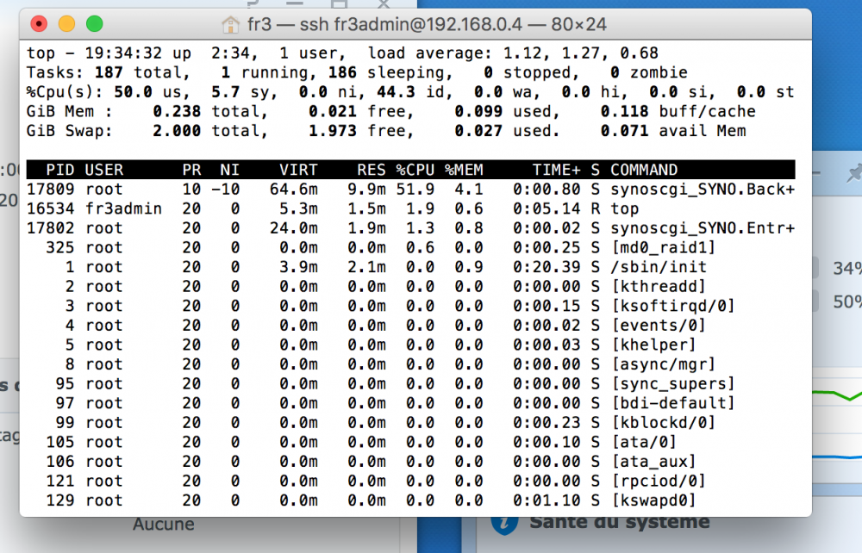Click the 64.6m VIRT value
The image size is (862, 553).
[x=294, y=190]
